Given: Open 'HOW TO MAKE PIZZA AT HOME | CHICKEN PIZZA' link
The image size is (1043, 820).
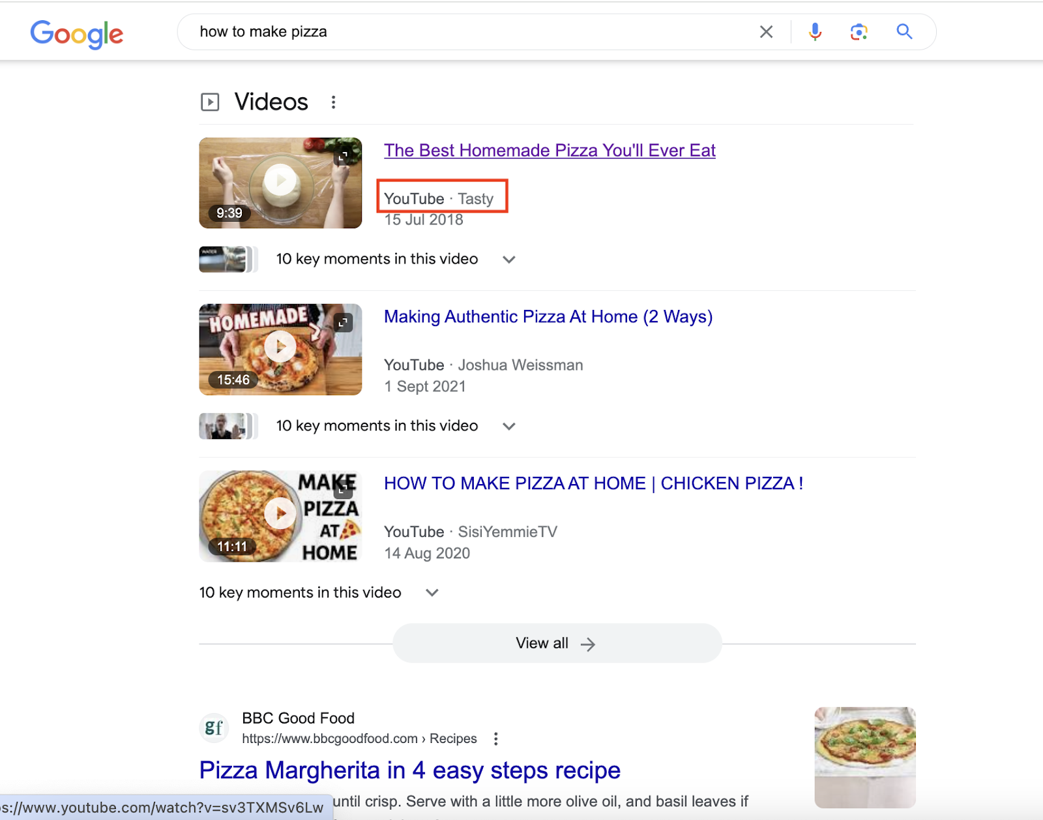Looking at the screenshot, I should pos(593,483).
